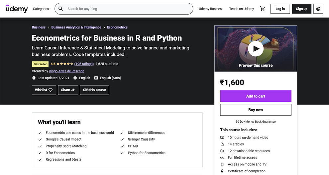Click the articles document icon
This screenshot has height=175, width=329.
[x=222, y=144]
